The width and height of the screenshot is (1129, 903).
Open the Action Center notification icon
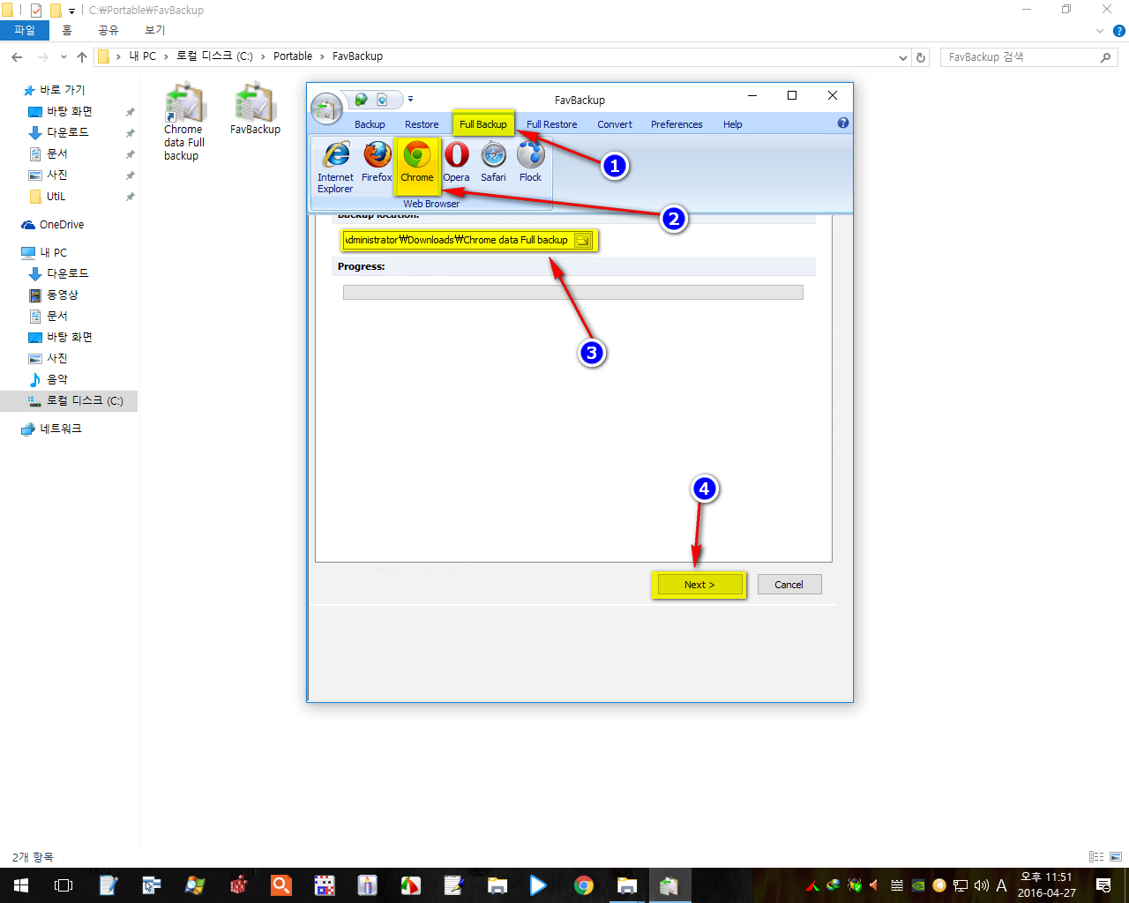[x=1103, y=885]
